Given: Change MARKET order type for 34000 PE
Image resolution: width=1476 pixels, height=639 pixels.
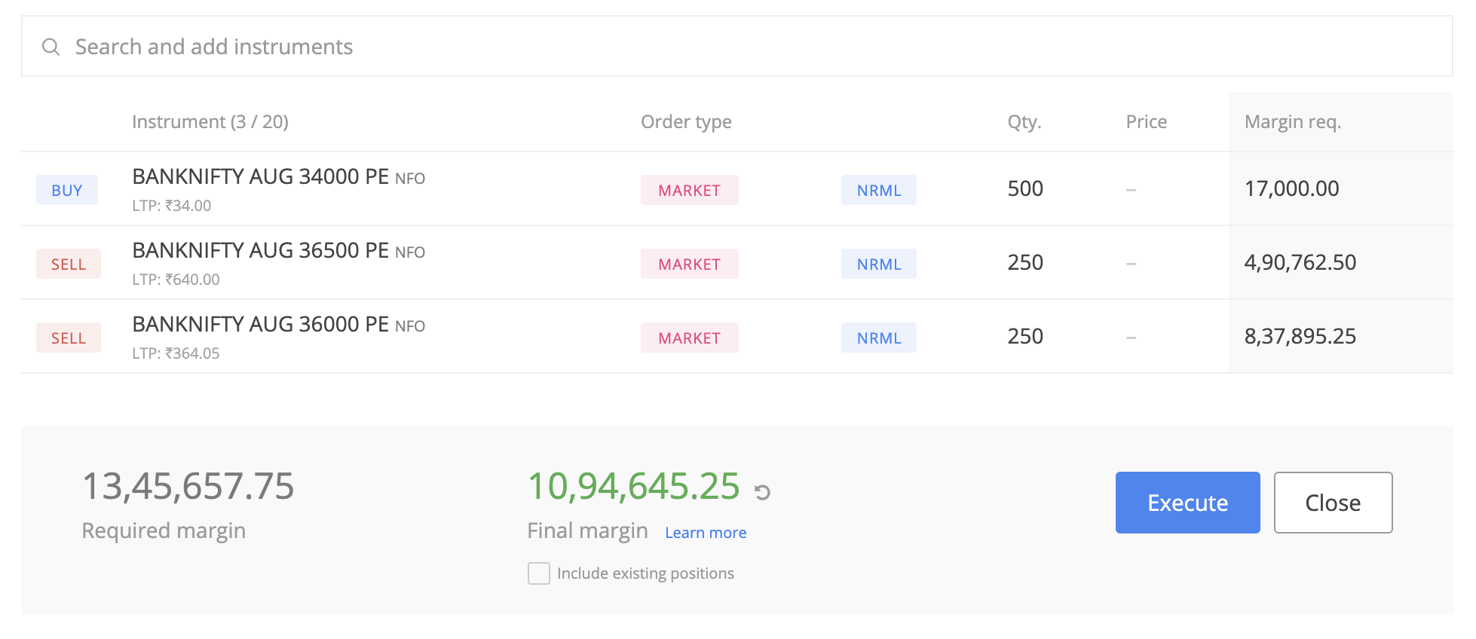Looking at the screenshot, I should [x=689, y=190].
